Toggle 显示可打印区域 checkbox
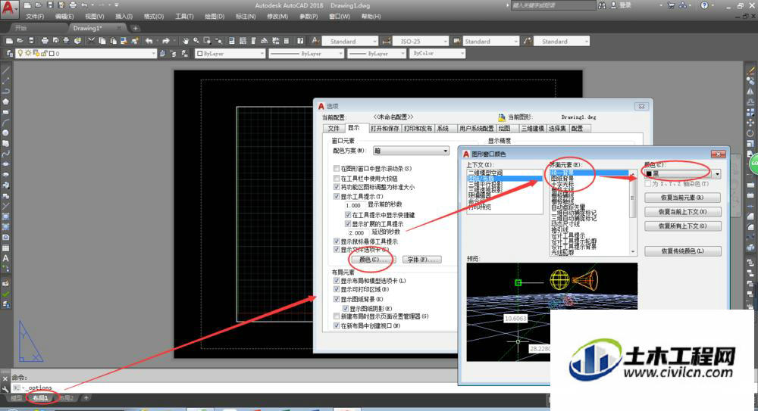 tap(337, 289)
